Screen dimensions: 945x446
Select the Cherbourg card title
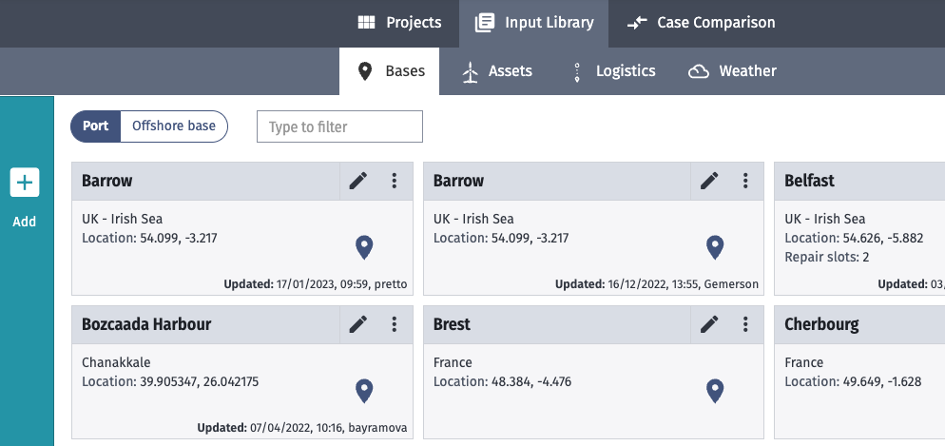click(x=821, y=324)
